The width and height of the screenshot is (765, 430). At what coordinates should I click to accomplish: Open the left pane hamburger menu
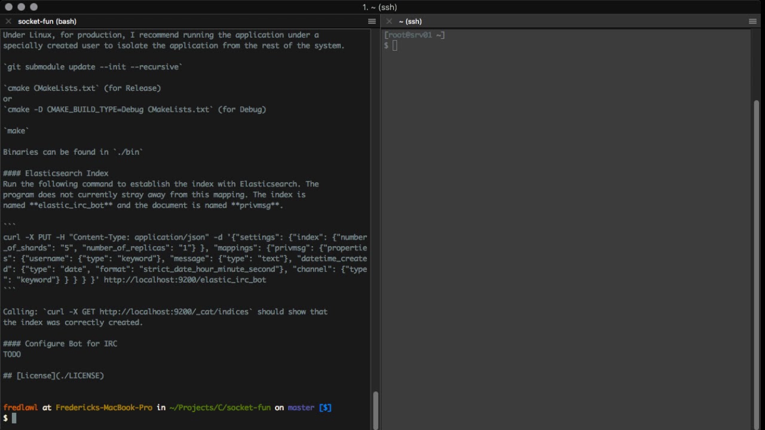click(372, 21)
